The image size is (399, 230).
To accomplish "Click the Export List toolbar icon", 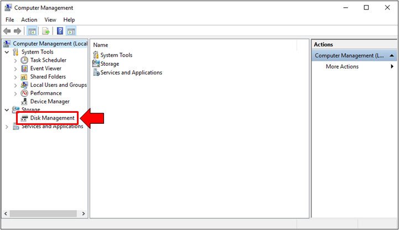I will coord(46,32).
